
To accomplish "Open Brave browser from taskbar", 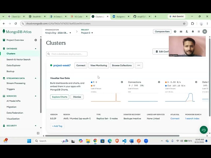I will pos(117,141).
